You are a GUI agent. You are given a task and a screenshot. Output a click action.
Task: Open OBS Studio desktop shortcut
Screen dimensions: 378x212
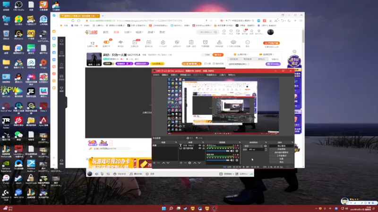tap(18, 6)
